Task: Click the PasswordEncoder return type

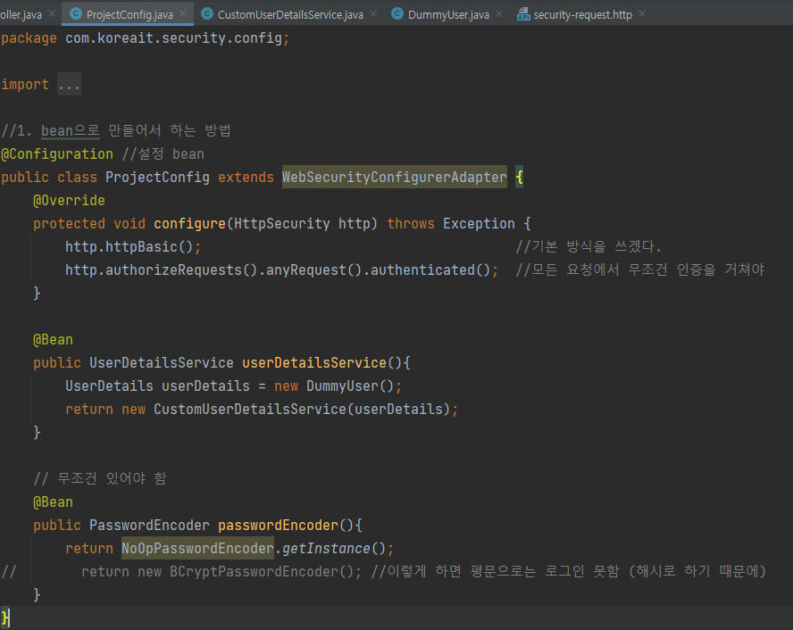Action: (x=149, y=526)
